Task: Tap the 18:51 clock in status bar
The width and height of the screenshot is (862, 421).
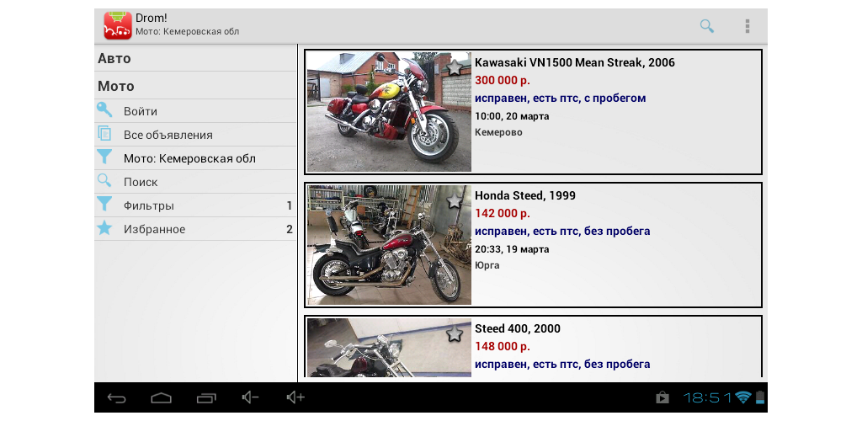Action: click(x=707, y=397)
